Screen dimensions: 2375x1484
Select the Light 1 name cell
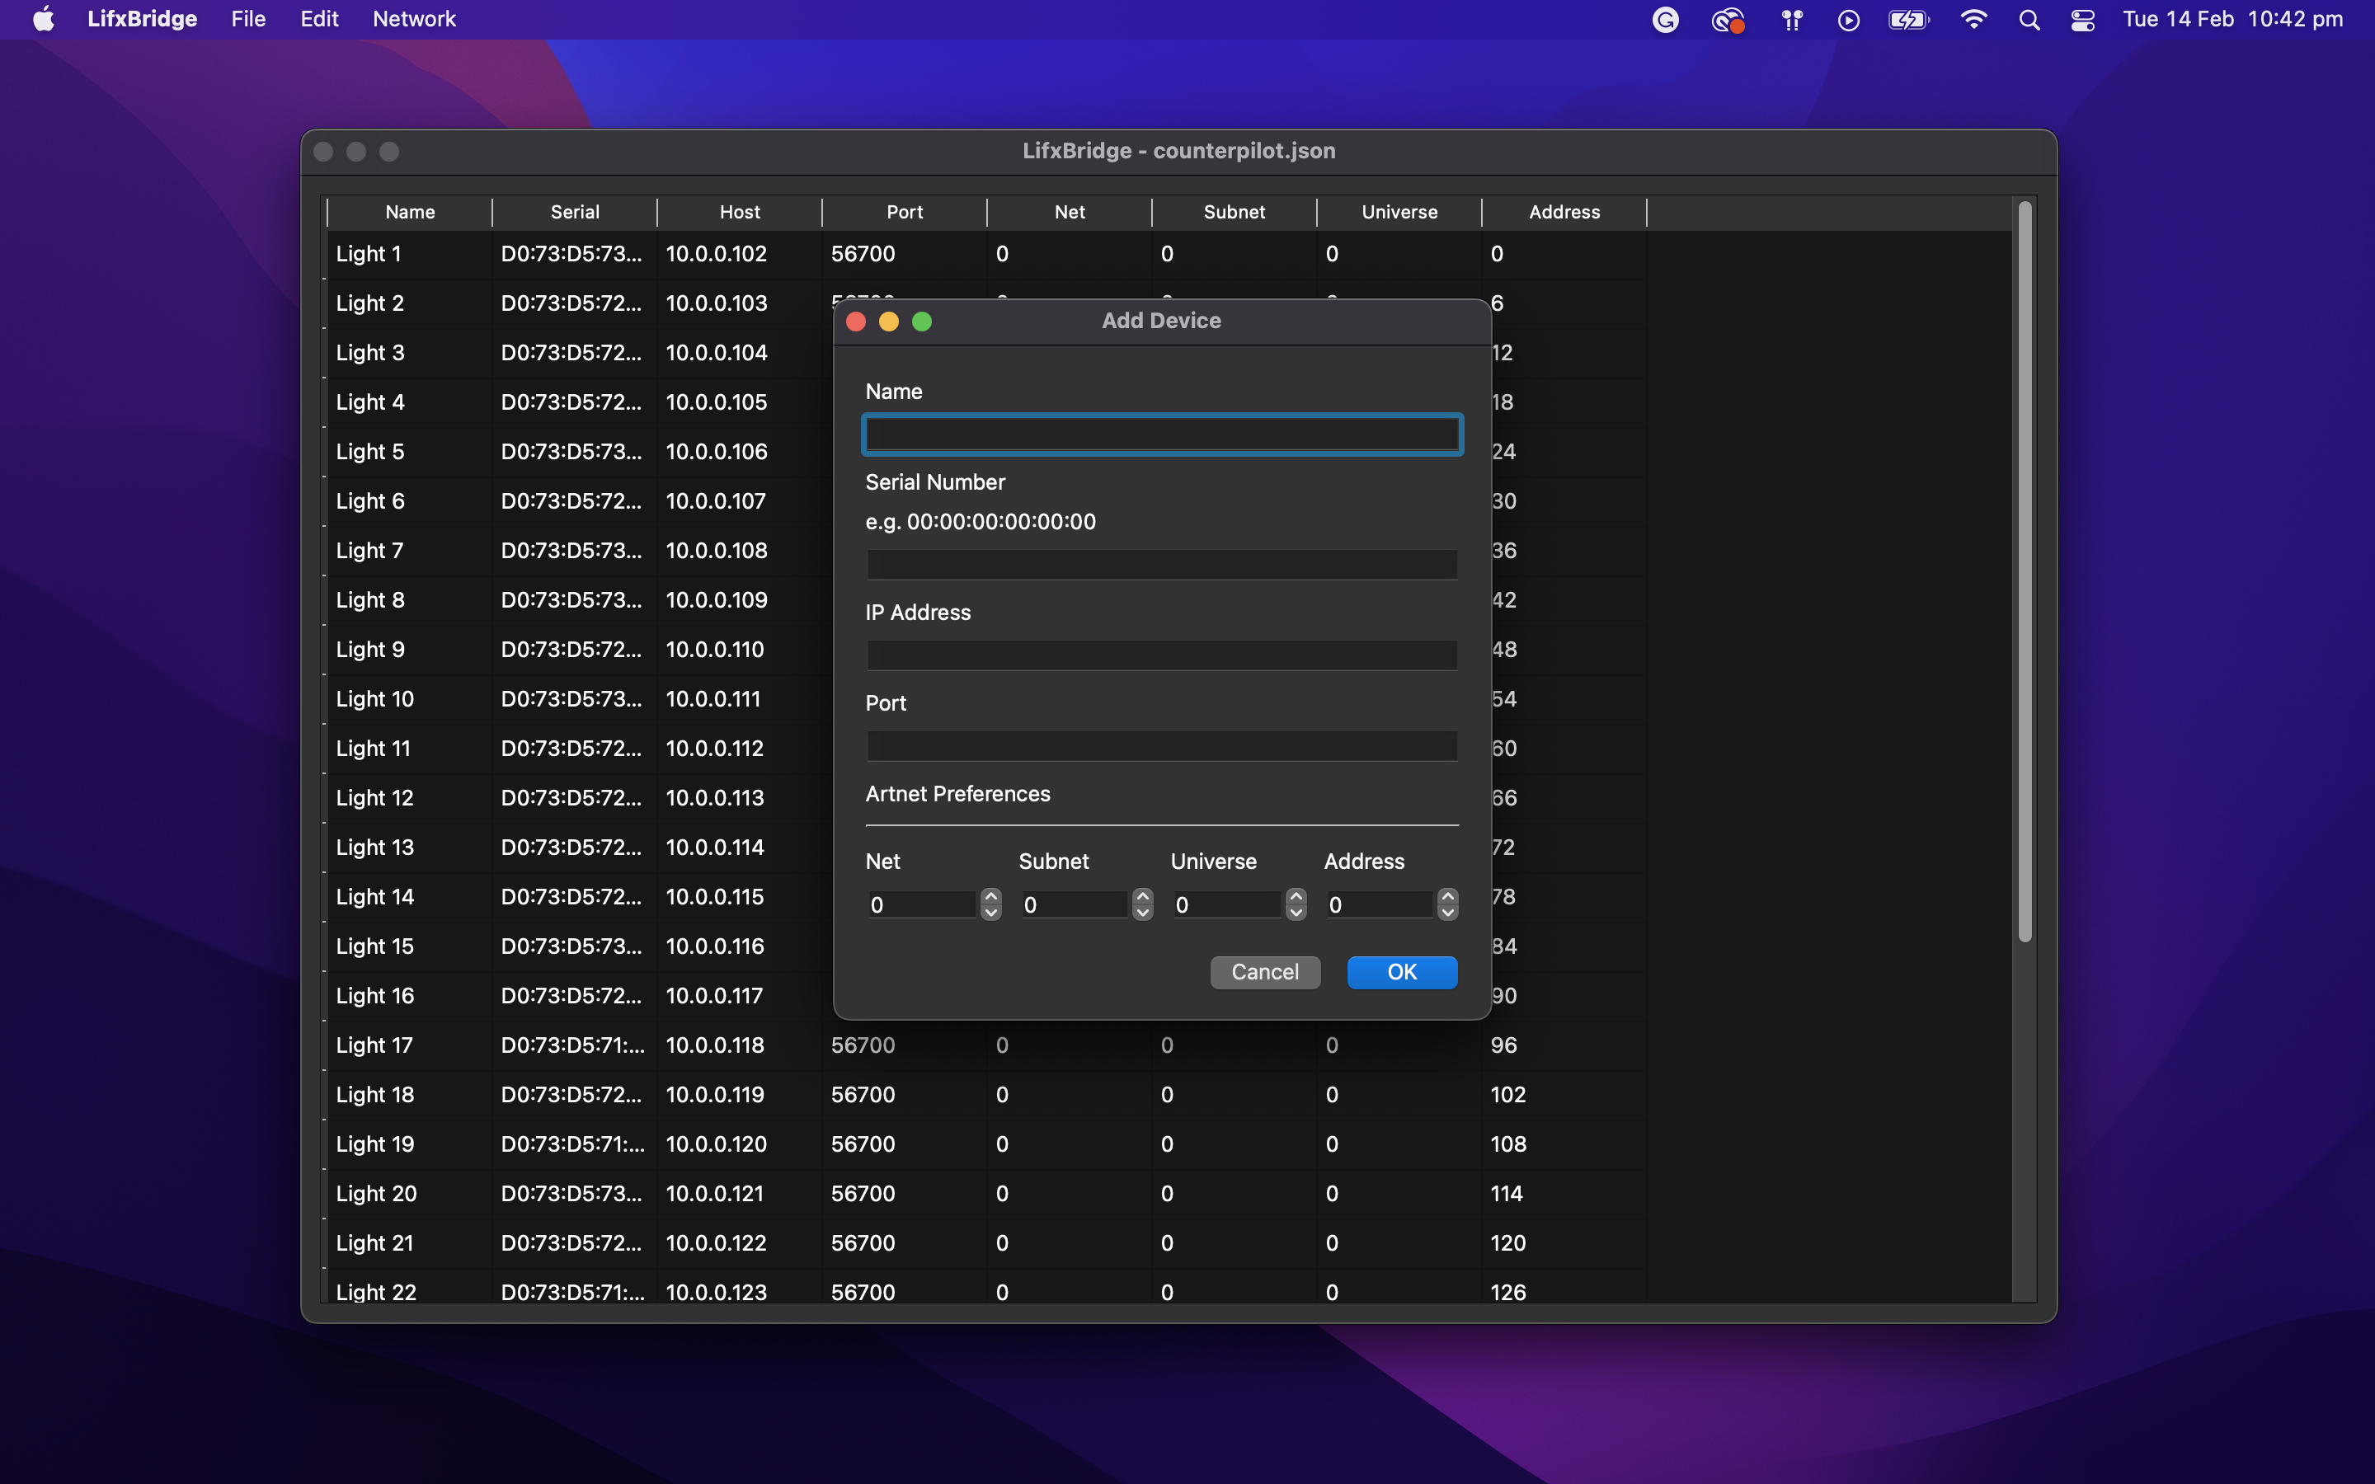[409, 254]
